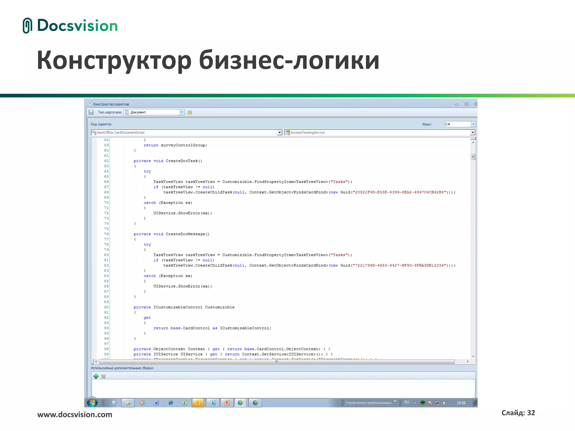This screenshot has width=575, height=431.
Task: Click the horizontal scroll left arrow
Action: click(x=96, y=362)
